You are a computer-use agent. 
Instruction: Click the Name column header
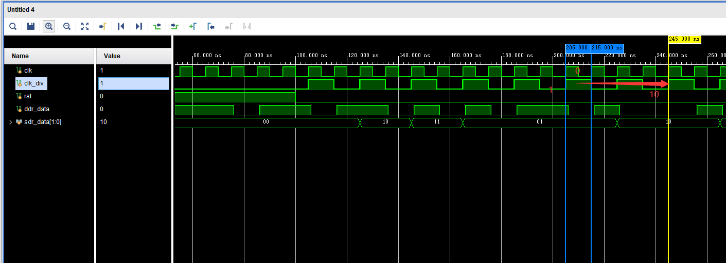[49, 56]
